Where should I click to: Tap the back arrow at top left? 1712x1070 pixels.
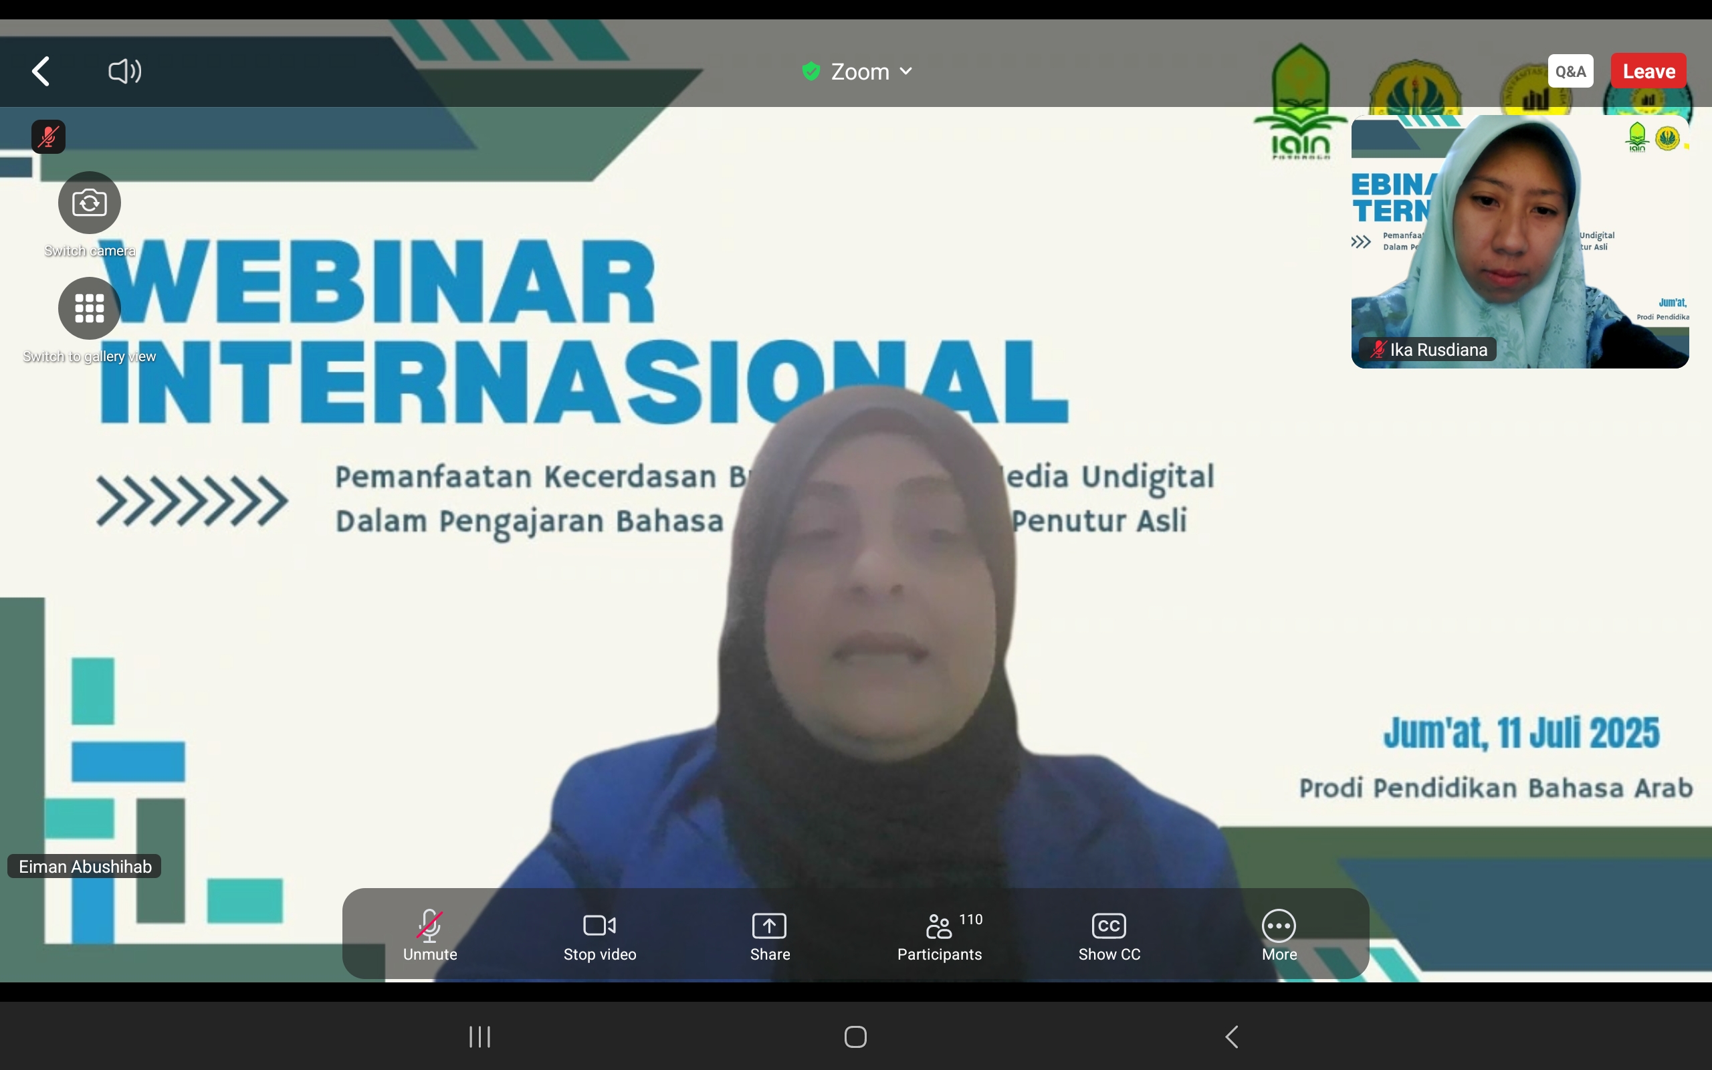tap(41, 72)
